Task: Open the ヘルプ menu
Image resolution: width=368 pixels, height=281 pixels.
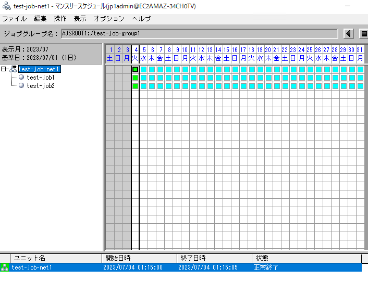Action: (141, 19)
